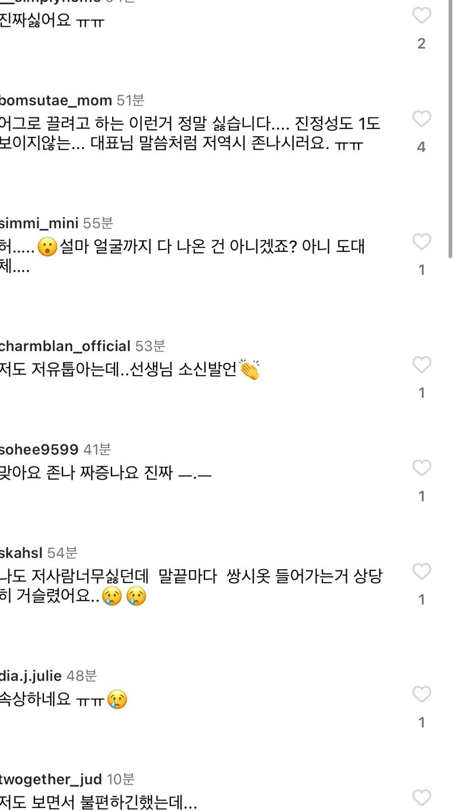Visit charmblan_official's profile

click(64, 346)
